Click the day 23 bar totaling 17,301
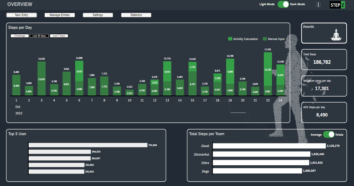Image resolution: width=354 pixels, height=186 pixels. [x=268, y=74]
